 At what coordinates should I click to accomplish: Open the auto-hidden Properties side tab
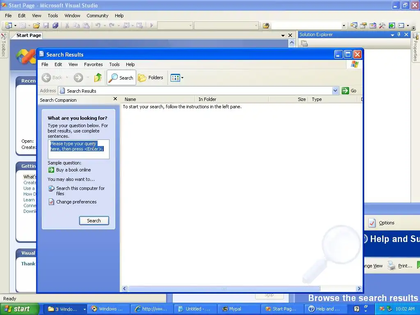415,48
